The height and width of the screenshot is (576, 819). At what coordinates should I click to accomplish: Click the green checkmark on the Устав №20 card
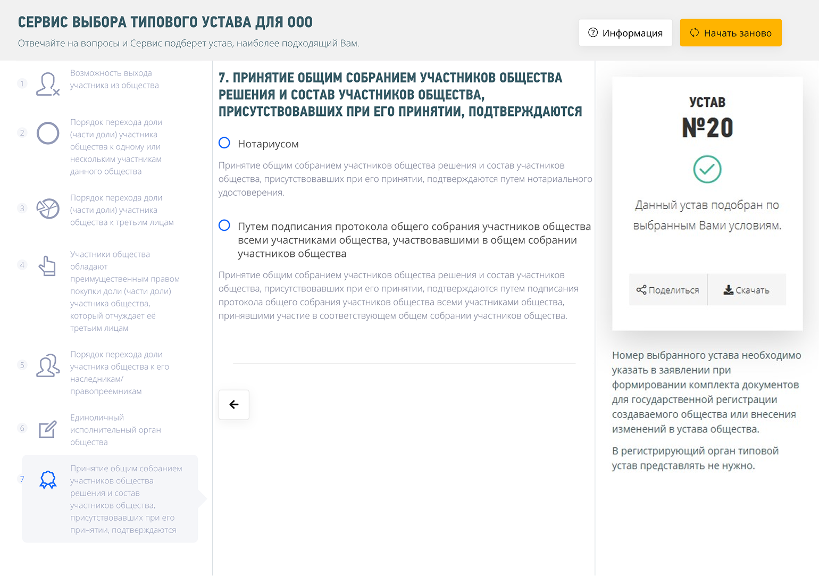pos(707,169)
